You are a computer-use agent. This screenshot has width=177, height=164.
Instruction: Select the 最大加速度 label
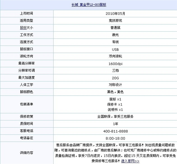click(x=26, y=78)
